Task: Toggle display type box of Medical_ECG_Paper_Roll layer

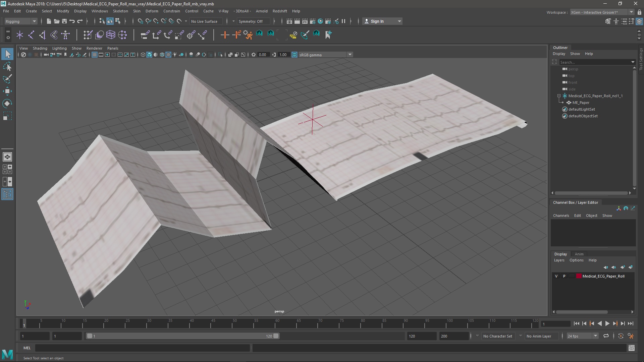Action: point(572,276)
